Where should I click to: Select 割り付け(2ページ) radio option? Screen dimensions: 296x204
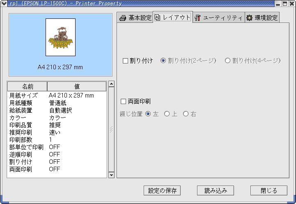163,61
